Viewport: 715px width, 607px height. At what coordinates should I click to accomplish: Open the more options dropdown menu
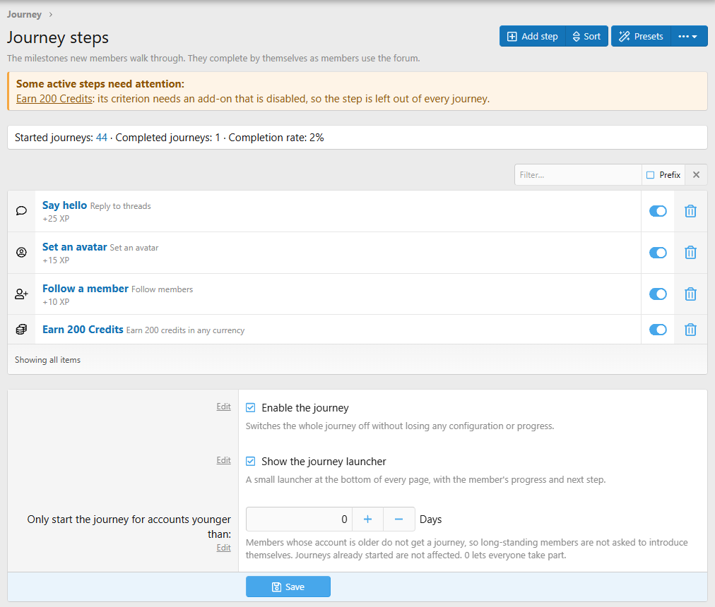pyautogui.click(x=689, y=37)
